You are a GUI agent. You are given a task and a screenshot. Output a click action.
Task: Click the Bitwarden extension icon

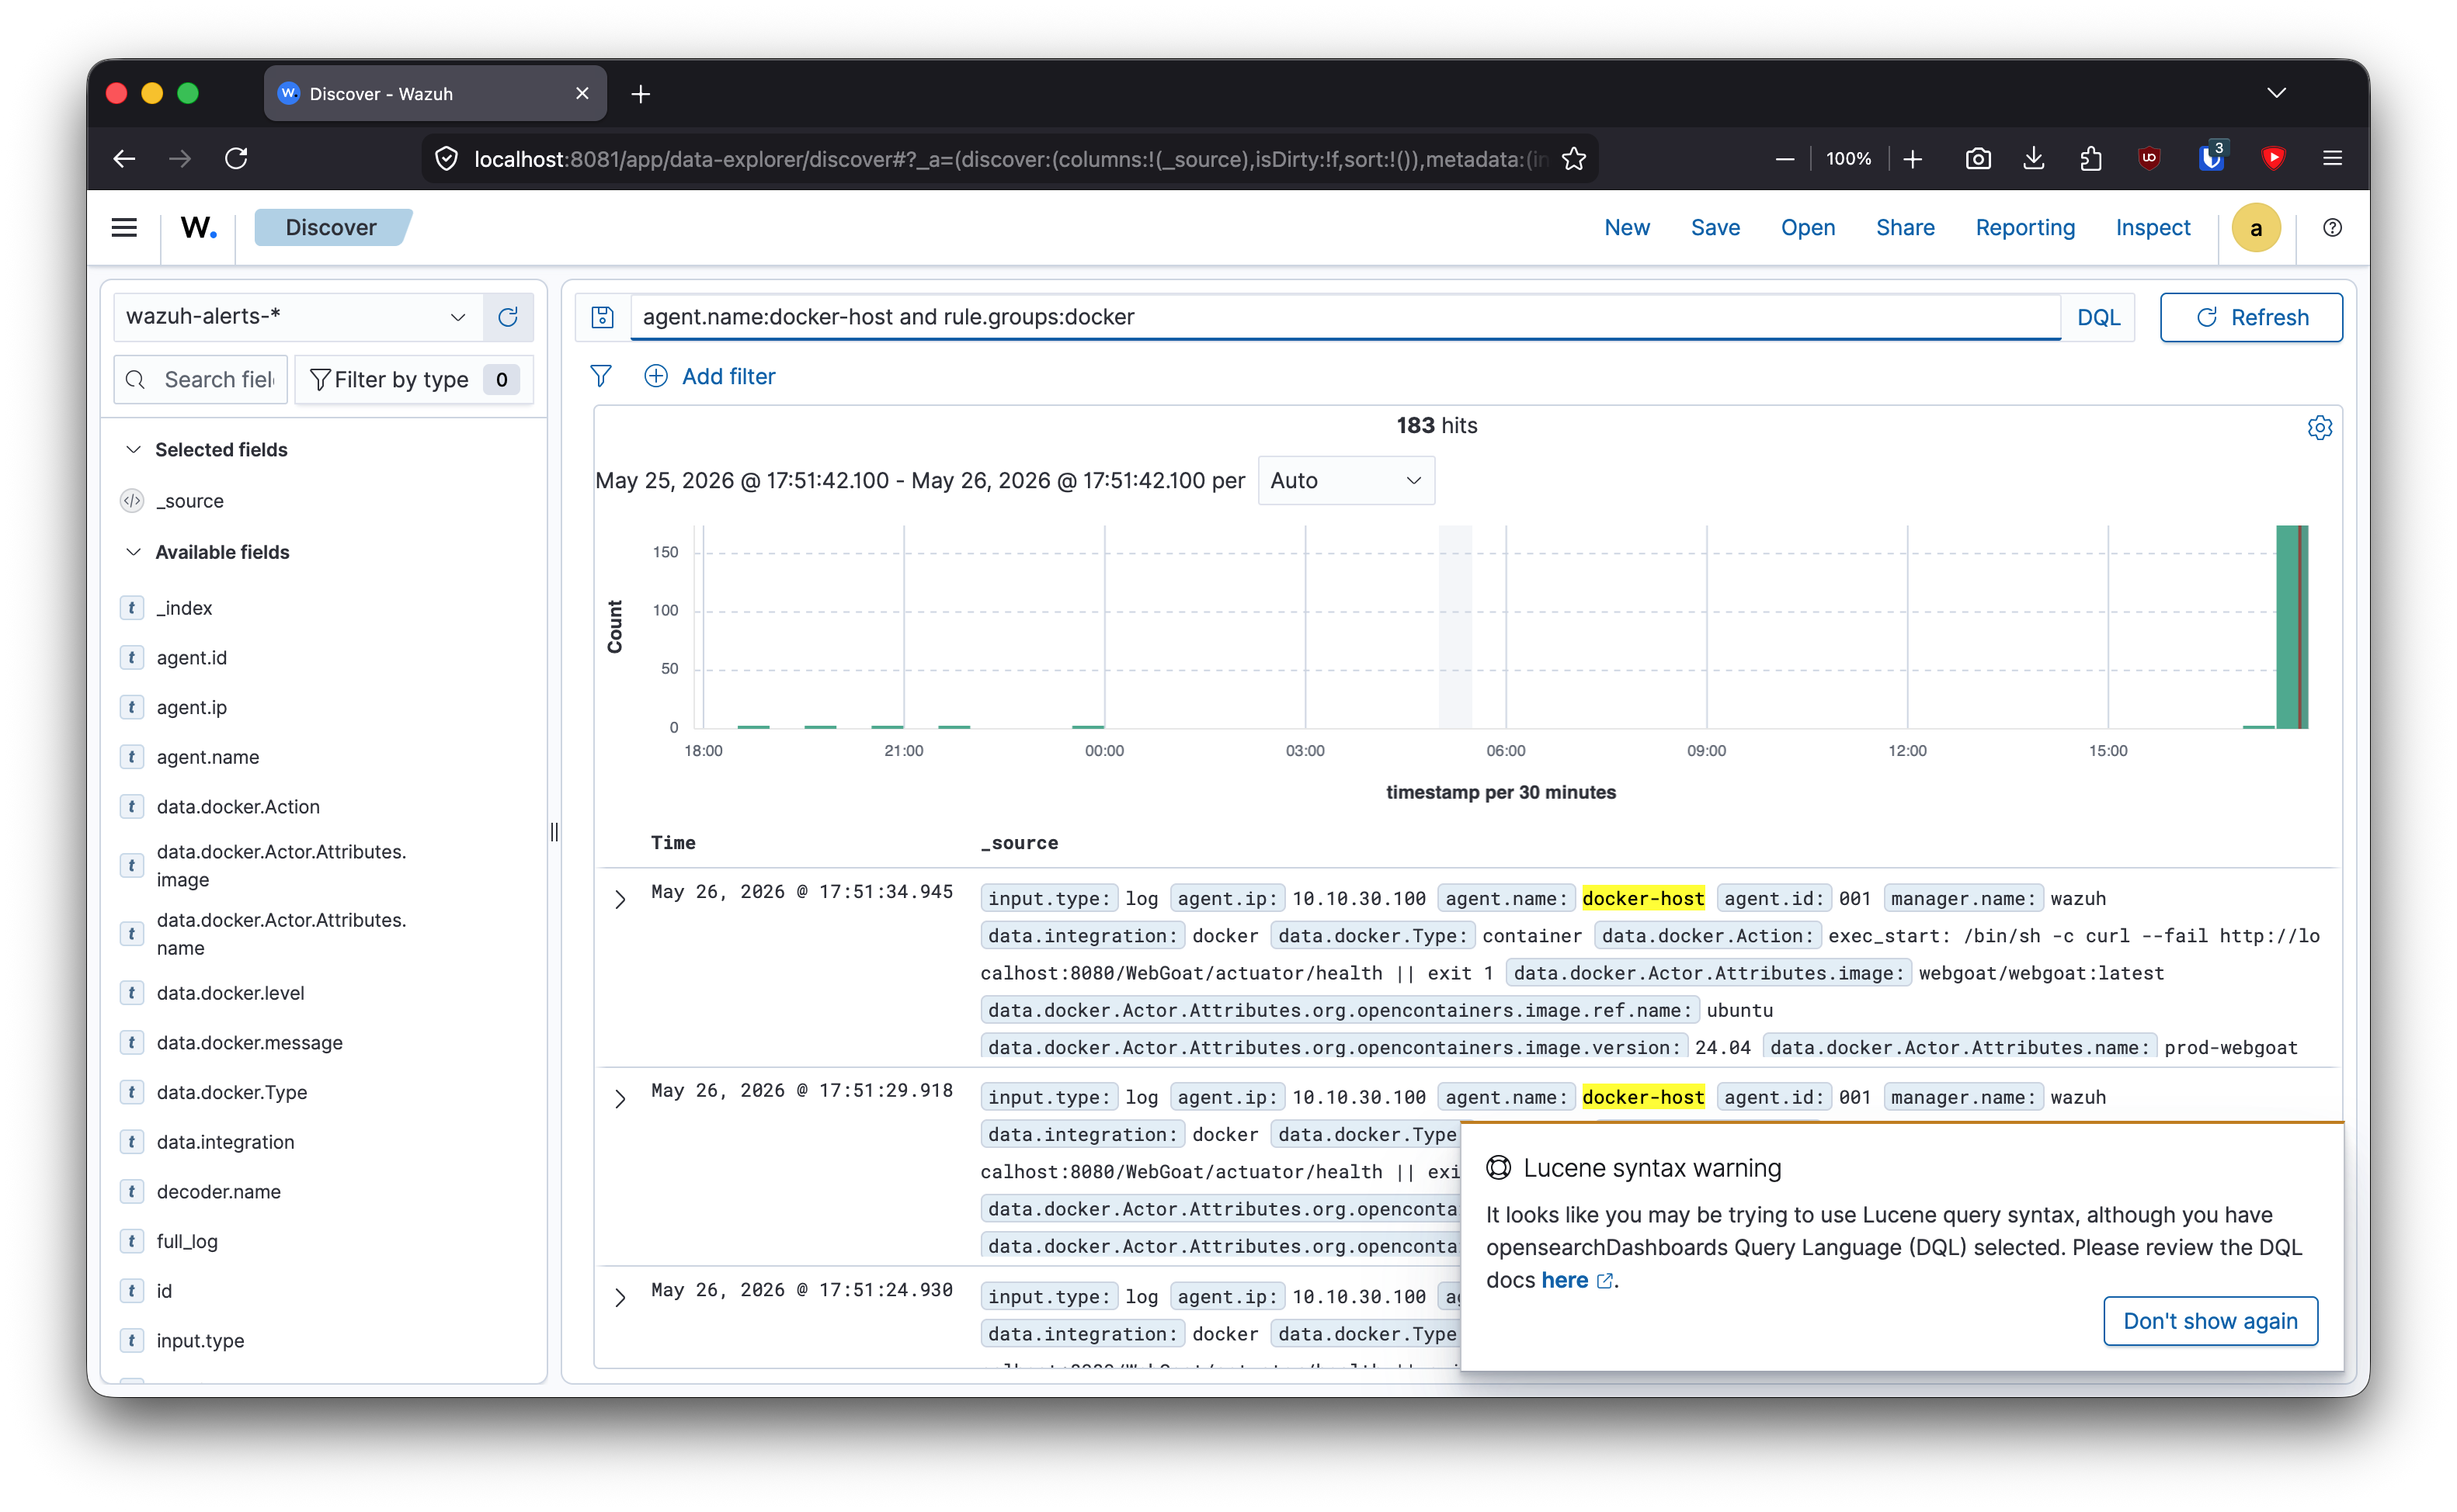point(2211,158)
